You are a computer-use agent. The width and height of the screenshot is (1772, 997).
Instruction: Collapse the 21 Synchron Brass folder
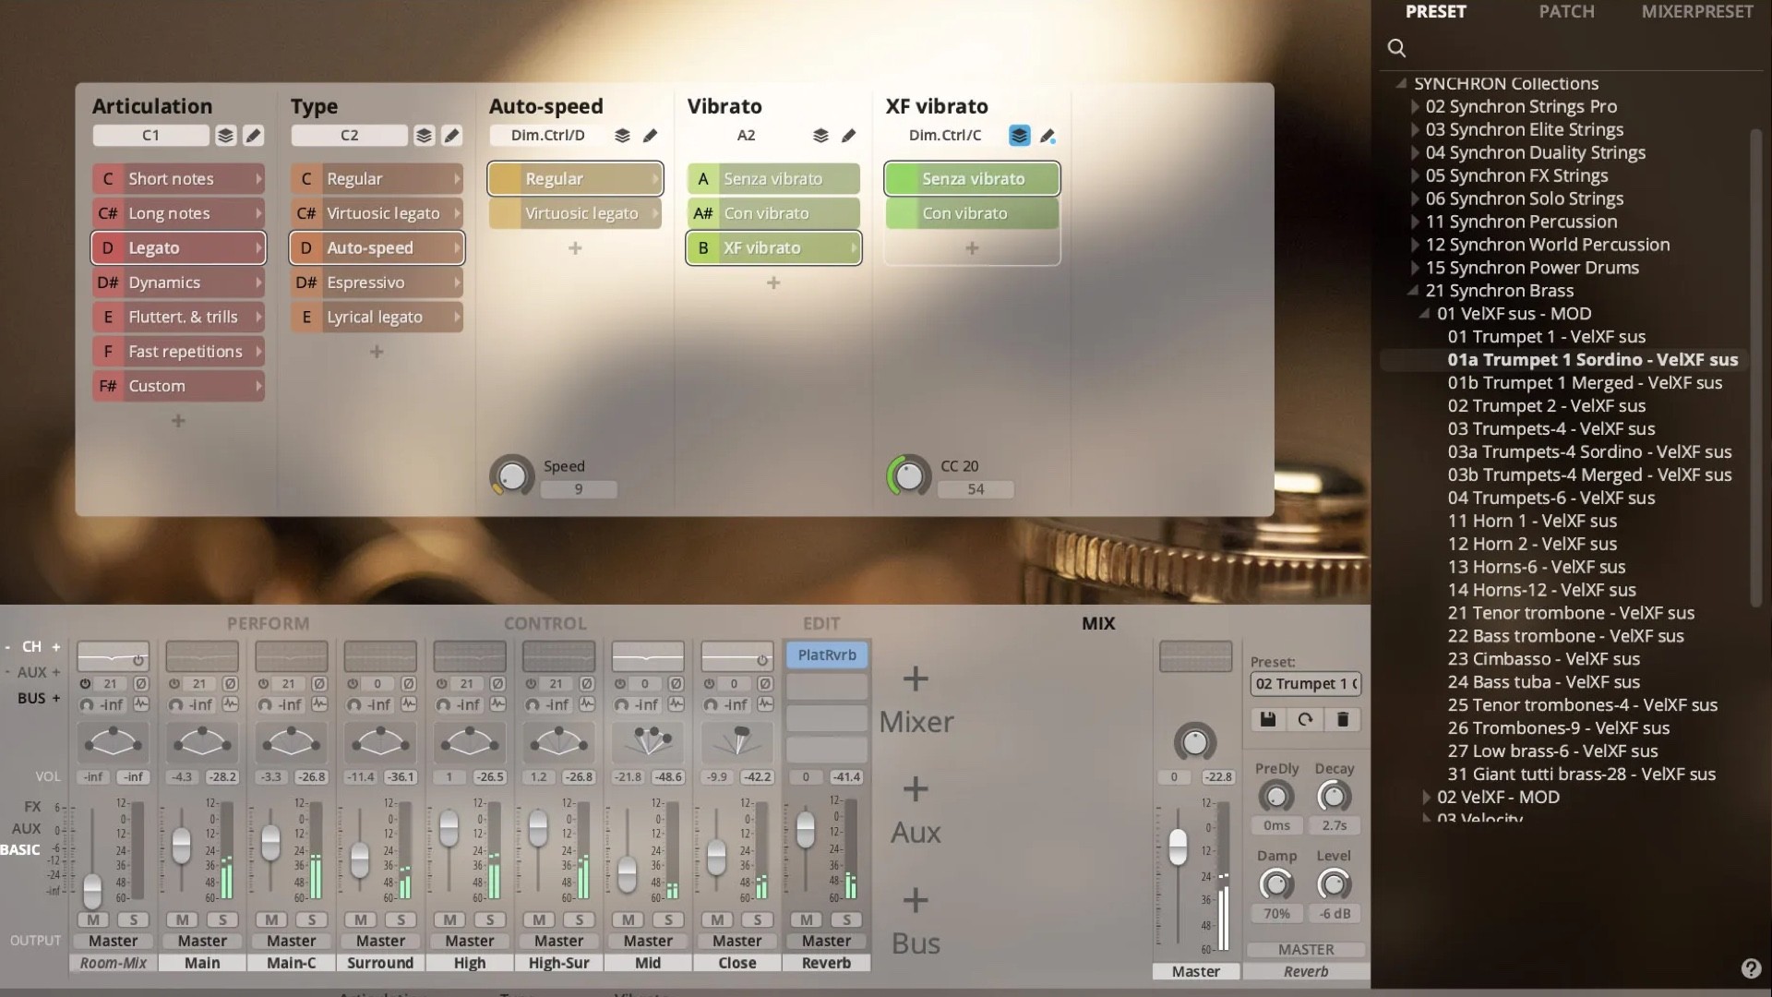click(x=1415, y=290)
